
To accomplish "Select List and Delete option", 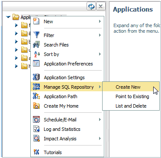I will point(131,106).
